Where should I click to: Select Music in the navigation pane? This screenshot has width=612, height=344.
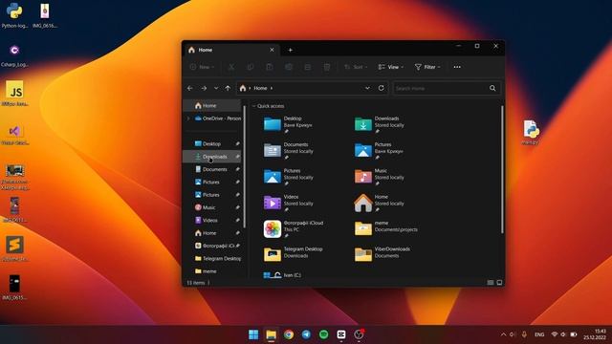click(x=212, y=207)
